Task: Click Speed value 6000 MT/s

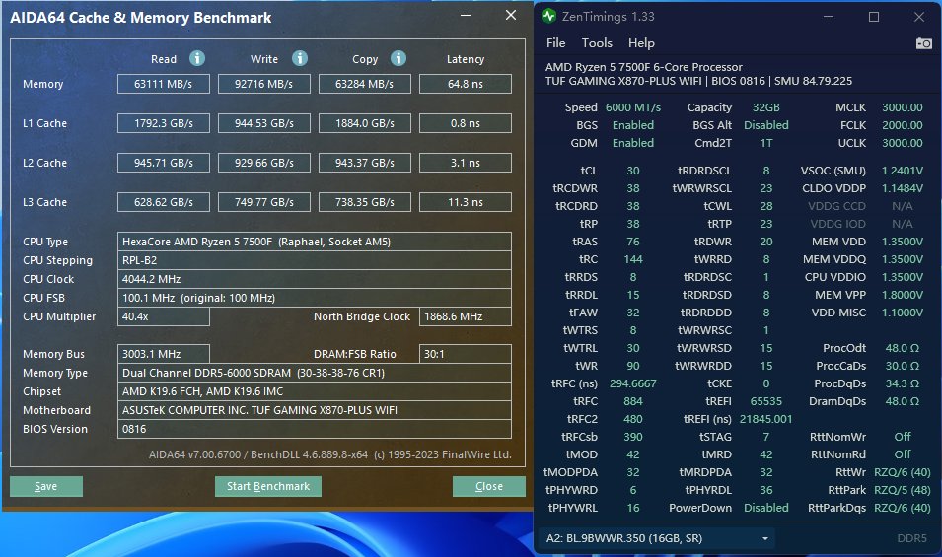Action: [632, 107]
